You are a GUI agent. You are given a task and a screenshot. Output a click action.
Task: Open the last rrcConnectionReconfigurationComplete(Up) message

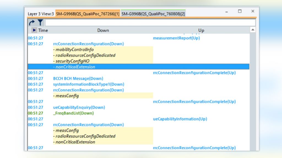(194, 148)
